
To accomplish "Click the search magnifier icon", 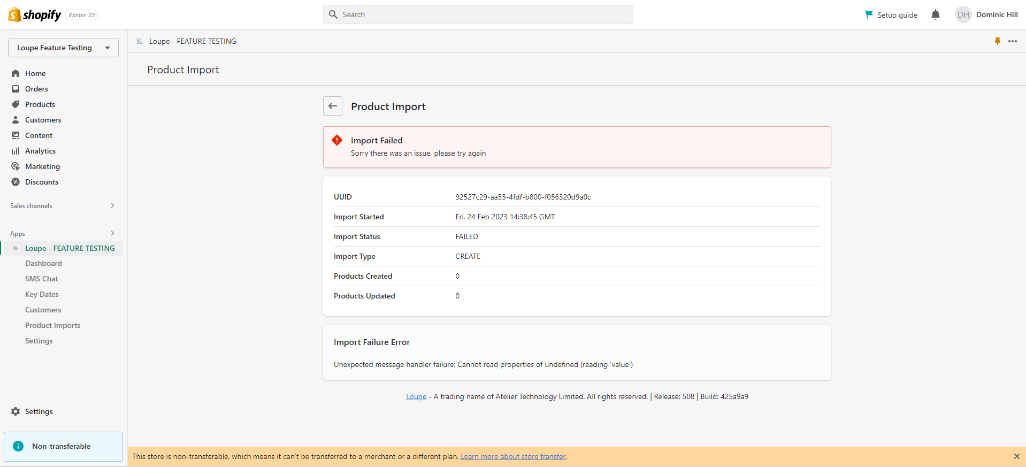I will pos(333,14).
